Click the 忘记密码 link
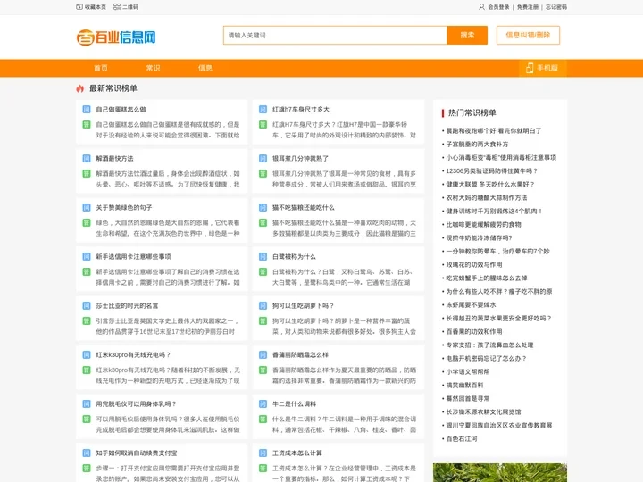The width and height of the screenshot is (643, 482). click(x=556, y=7)
